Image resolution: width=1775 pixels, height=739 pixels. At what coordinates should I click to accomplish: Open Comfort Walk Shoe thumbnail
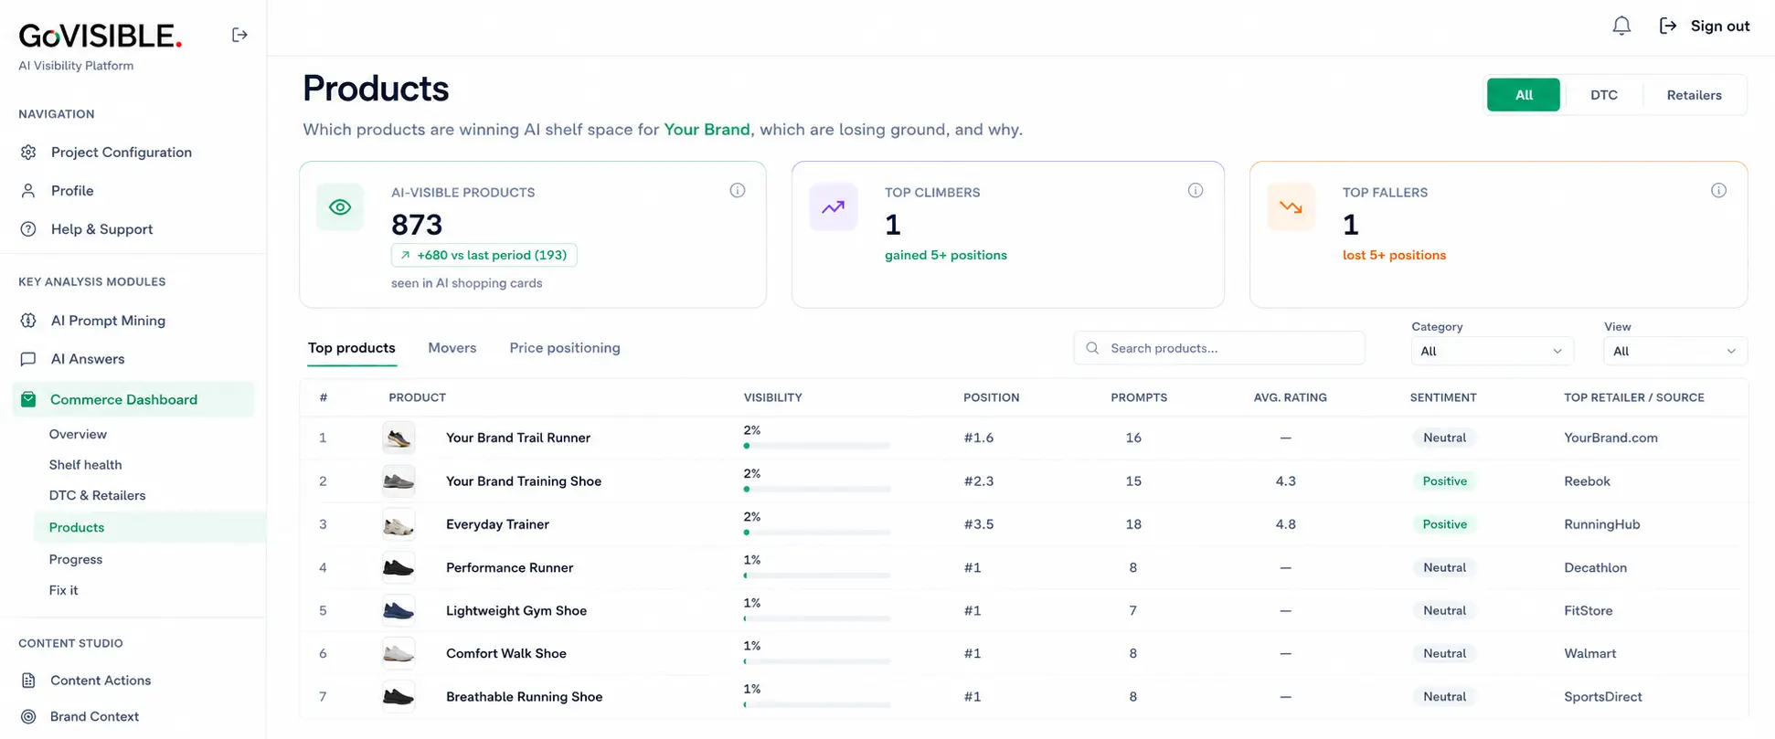coord(399,653)
